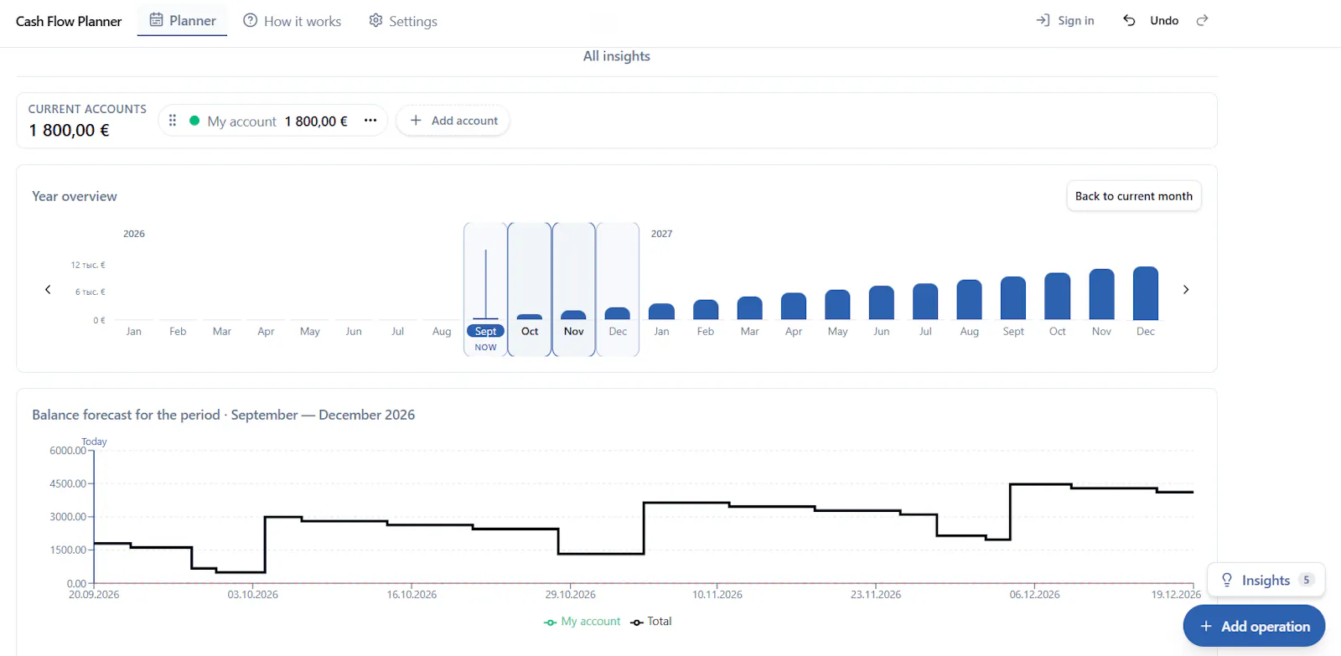
Task: Click the Add account button
Action: (x=453, y=121)
